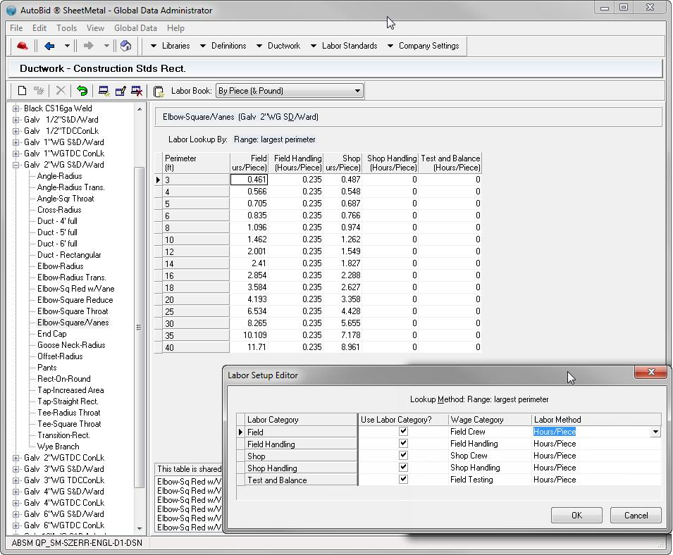The width and height of the screenshot is (673, 555).
Task: Open the Help menu
Action: click(175, 28)
